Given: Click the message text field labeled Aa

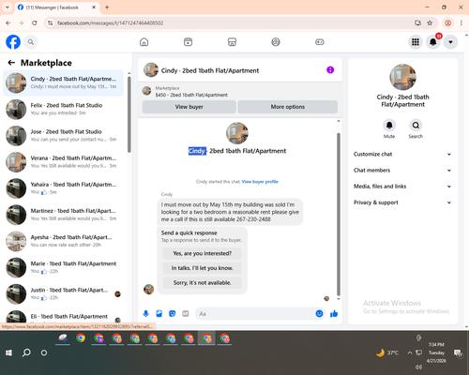Looking at the screenshot, I should pyautogui.click(x=255, y=313).
